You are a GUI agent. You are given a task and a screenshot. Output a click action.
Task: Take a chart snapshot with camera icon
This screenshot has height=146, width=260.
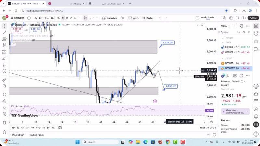click(243, 18)
